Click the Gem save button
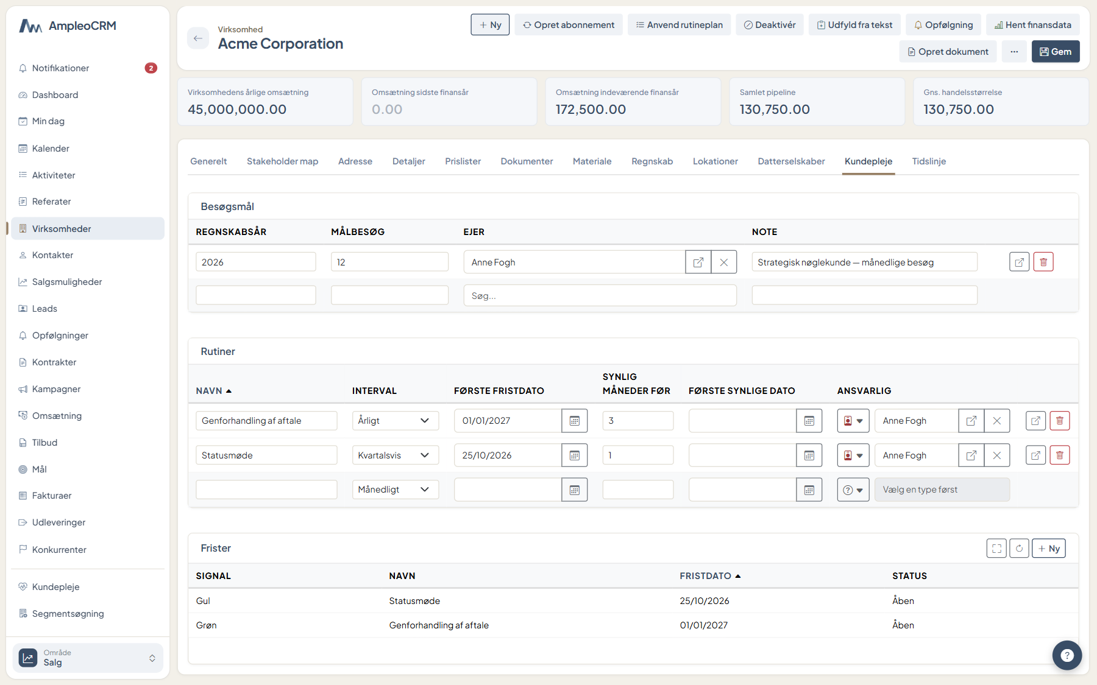The height and width of the screenshot is (685, 1097). tap(1056, 52)
